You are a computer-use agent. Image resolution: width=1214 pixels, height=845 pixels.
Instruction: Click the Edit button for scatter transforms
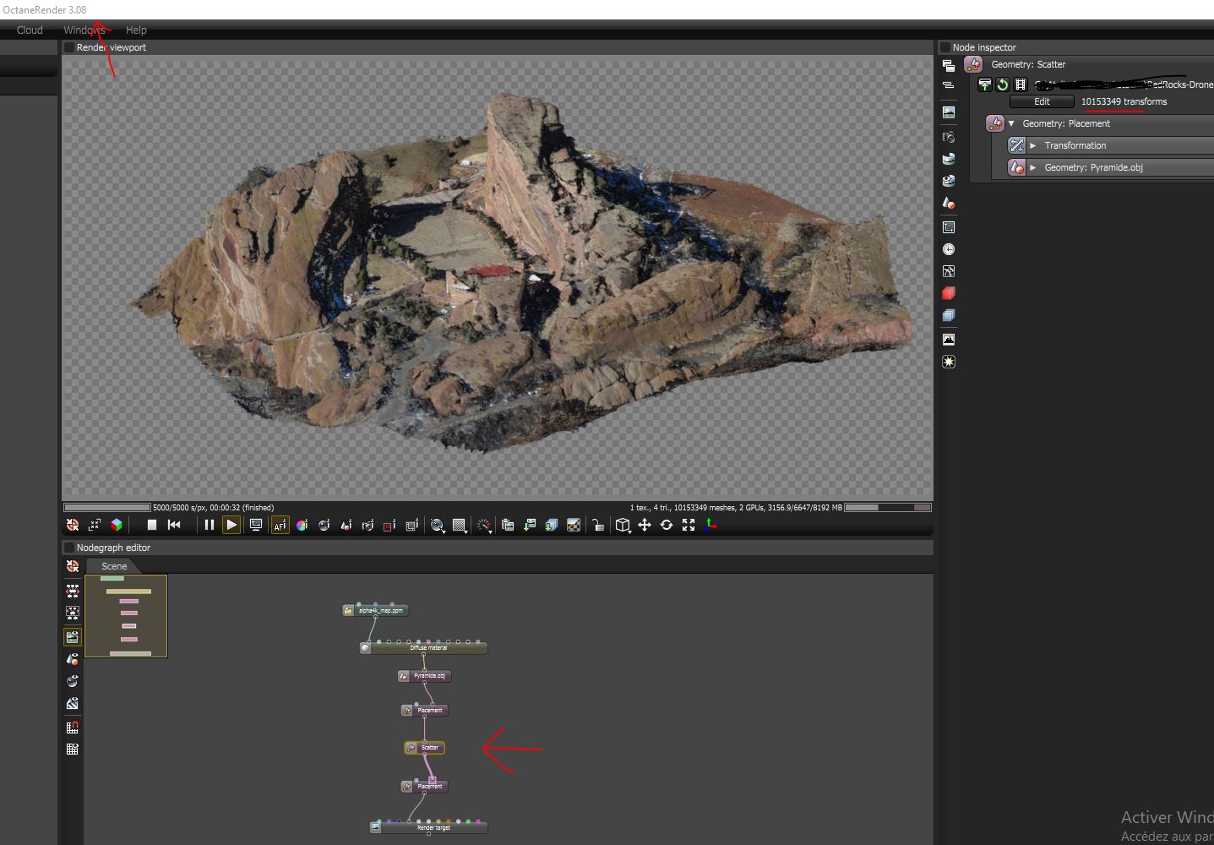pyautogui.click(x=1042, y=101)
